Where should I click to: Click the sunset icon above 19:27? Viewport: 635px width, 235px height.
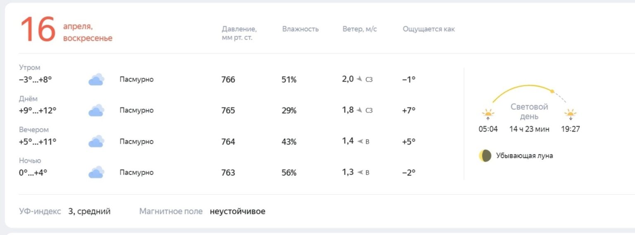point(571,114)
